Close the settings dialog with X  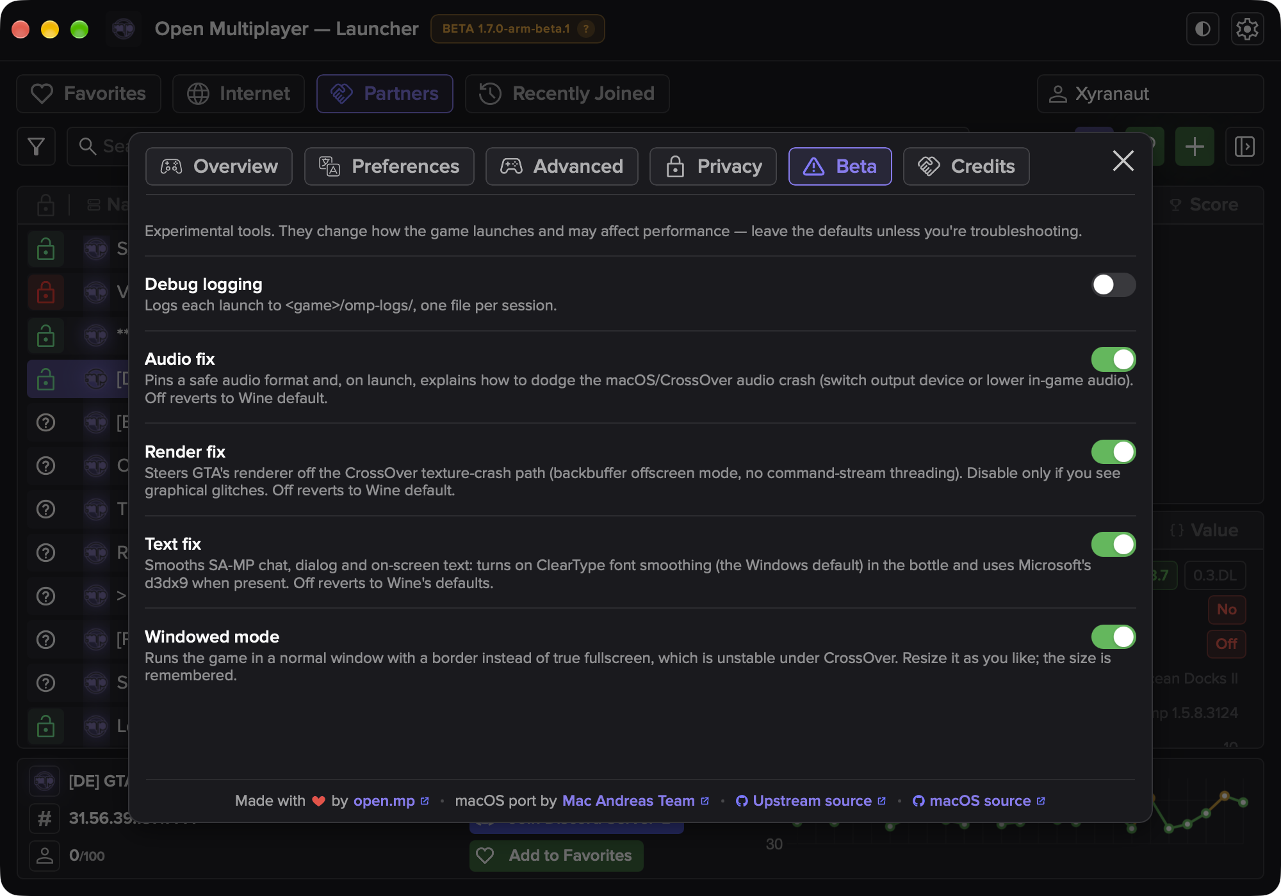(x=1123, y=161)
